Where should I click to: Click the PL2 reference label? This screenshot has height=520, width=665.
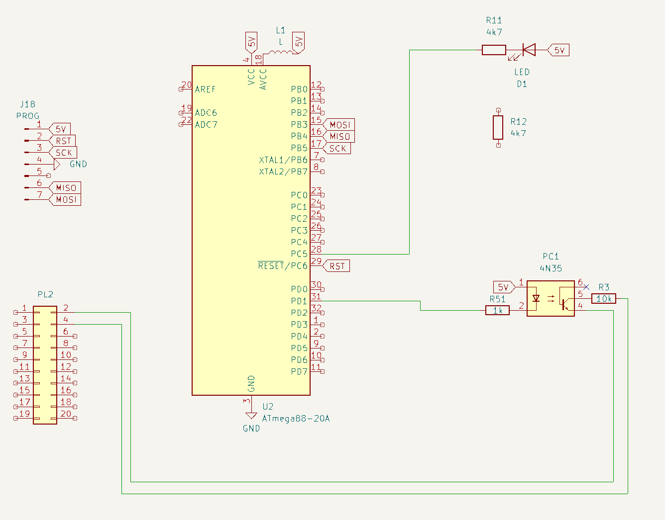pos(45,294)
